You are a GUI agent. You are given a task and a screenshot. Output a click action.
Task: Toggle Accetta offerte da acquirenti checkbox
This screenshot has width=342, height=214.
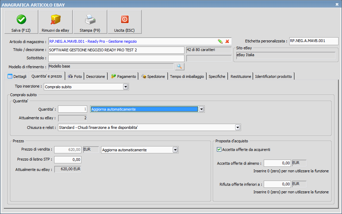(219, 150)
